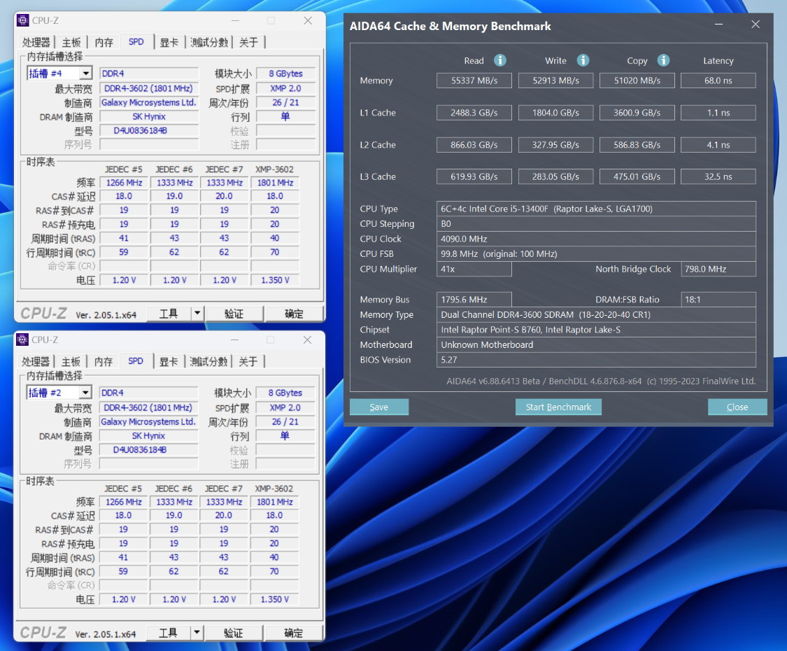
Task: Switch to 内存 tab in top CPU-Z
Action: [104, 42]
